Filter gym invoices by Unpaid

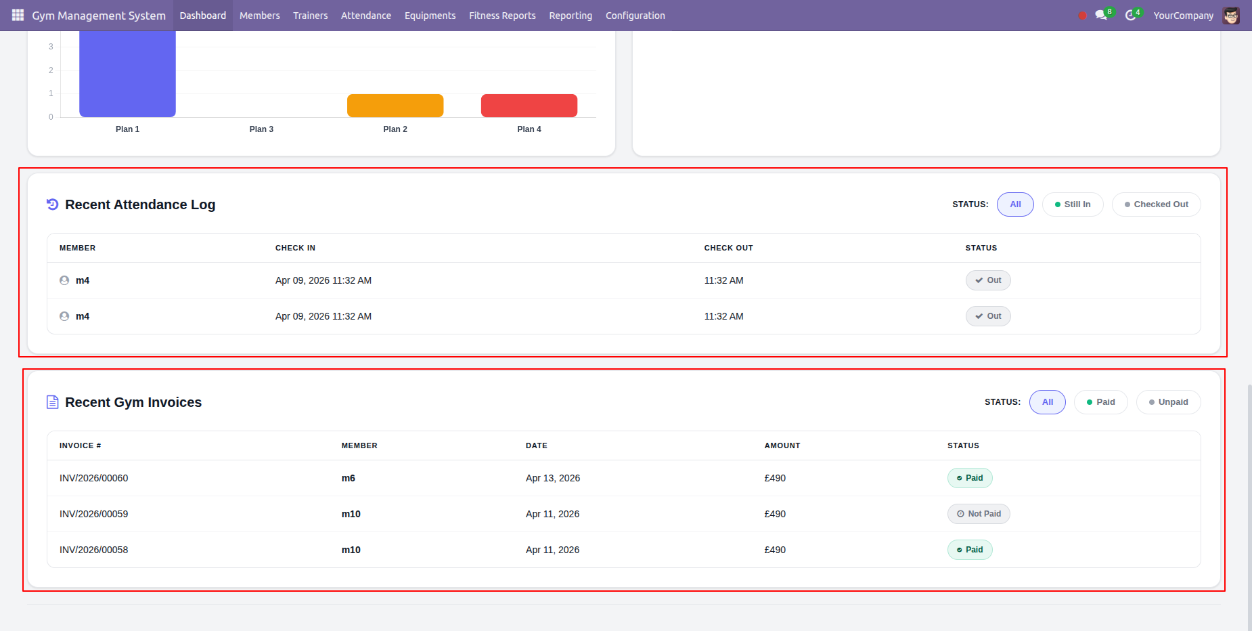(x=1168, y=402)
